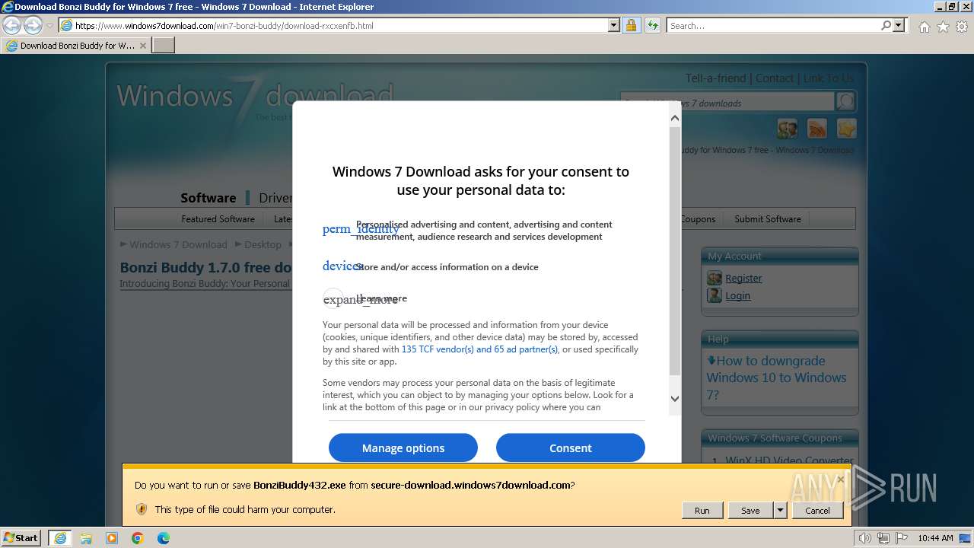Open the Save button dropdown arrow
Viewport: 974px width, 548px height.
pyautogui.click(x=780, y=510)
